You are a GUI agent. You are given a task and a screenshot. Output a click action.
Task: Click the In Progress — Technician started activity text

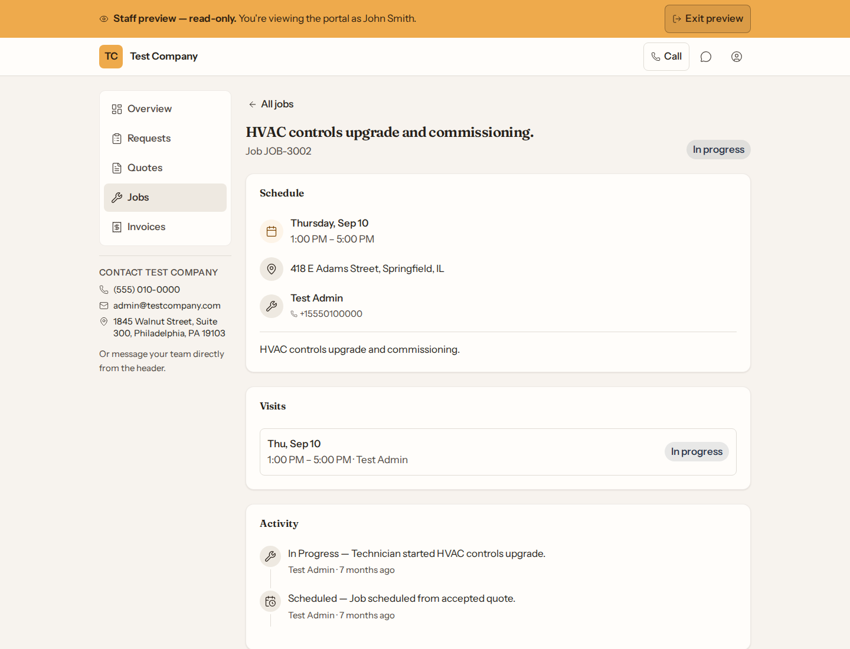point(417,554)
